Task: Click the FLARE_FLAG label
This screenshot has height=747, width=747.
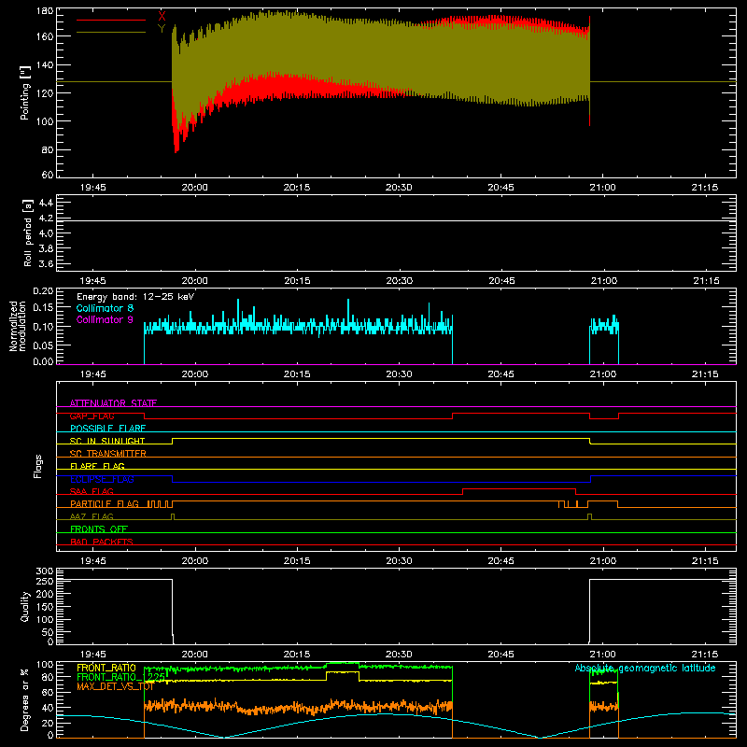Action: pyautogui.click(x=97, y=466)
